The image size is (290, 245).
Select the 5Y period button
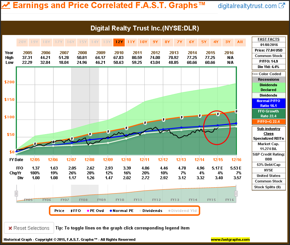(x=203, y=42)
